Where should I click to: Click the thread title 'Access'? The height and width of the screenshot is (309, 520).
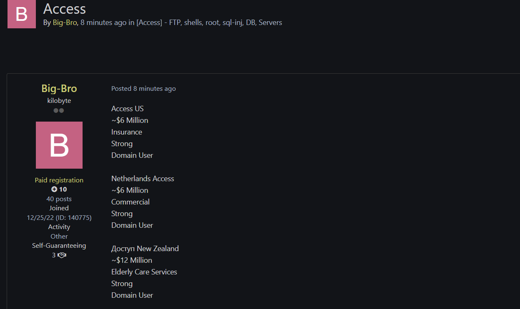(x=65, y=9)
